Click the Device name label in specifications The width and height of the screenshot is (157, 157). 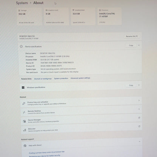coord(31,54)
